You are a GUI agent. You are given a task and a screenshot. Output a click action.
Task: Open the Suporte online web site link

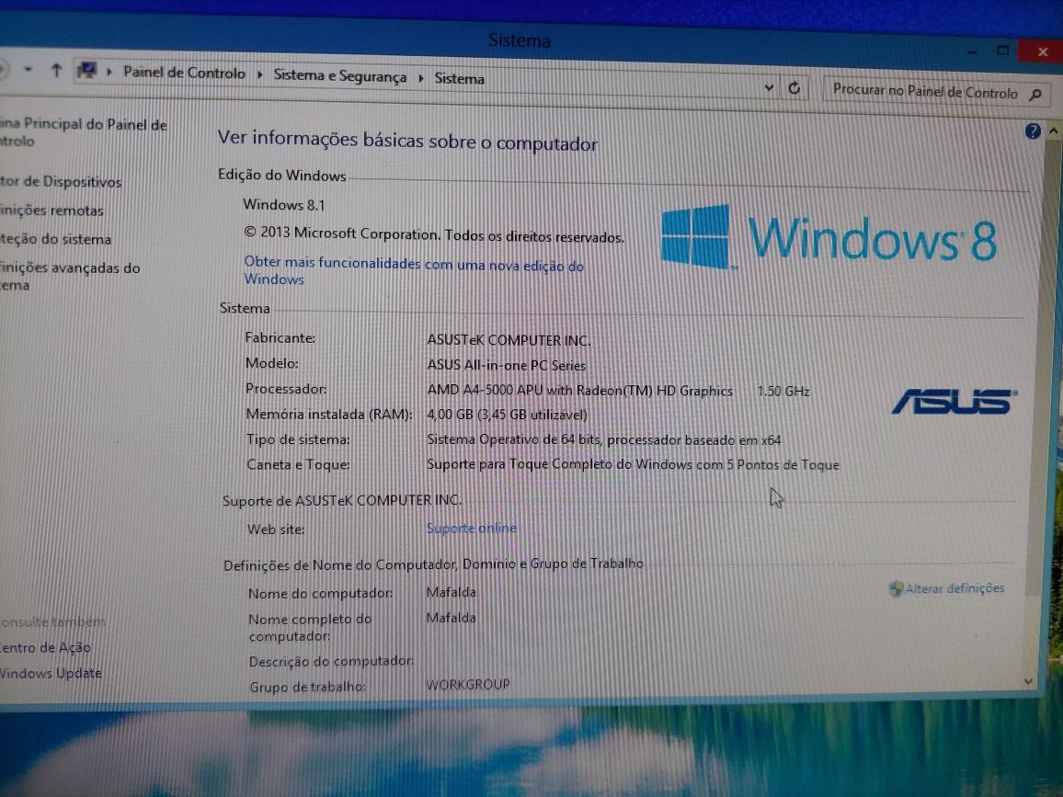pos(471,528)
